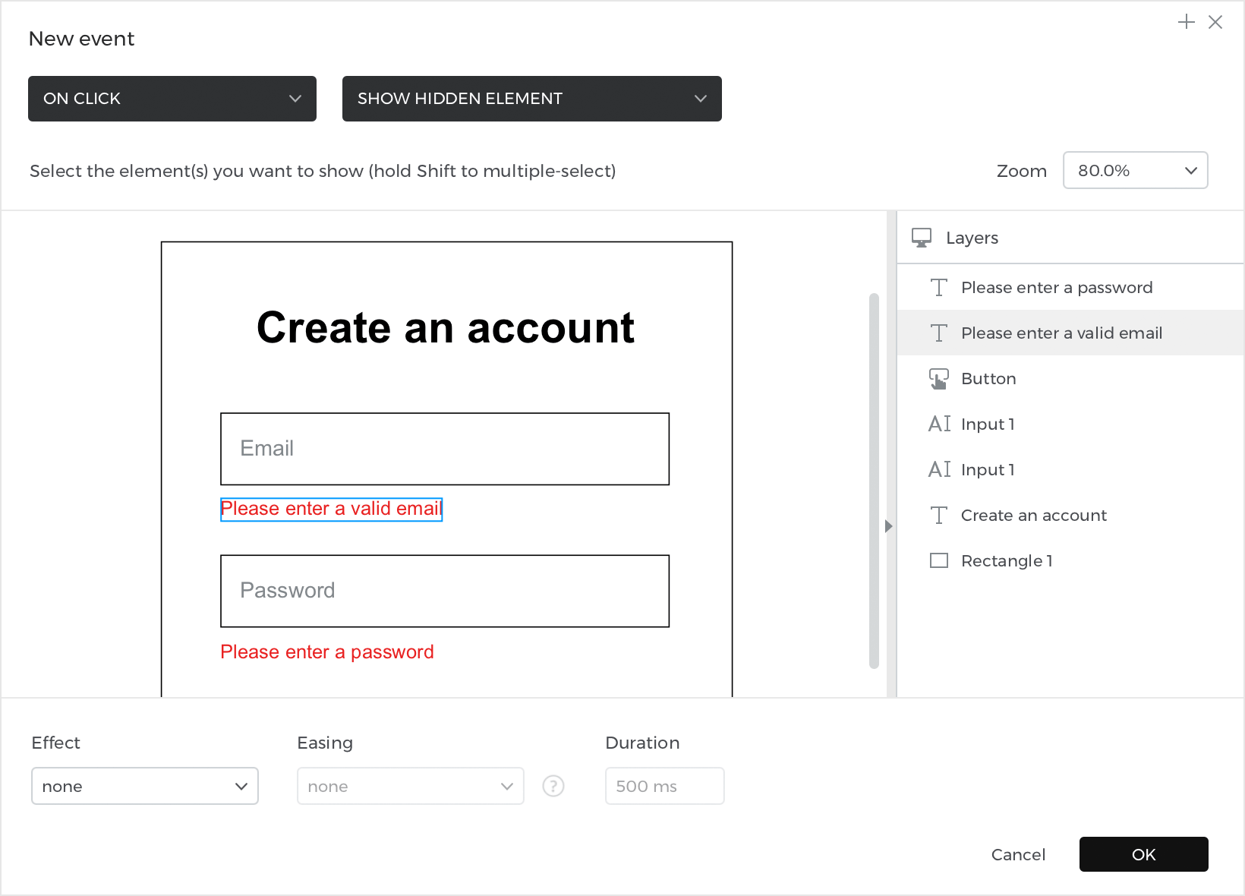
Task: Confirm with the OK button
Action: tap(1144, 854)
